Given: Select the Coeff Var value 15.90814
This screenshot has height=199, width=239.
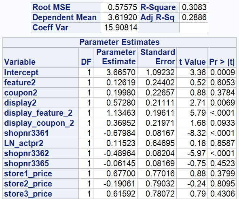Looking at the screenshot, I should click(x=120, y=28).
